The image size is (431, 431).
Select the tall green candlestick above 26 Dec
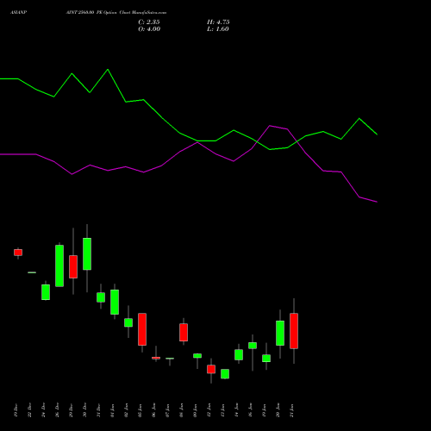pos(59,265)
